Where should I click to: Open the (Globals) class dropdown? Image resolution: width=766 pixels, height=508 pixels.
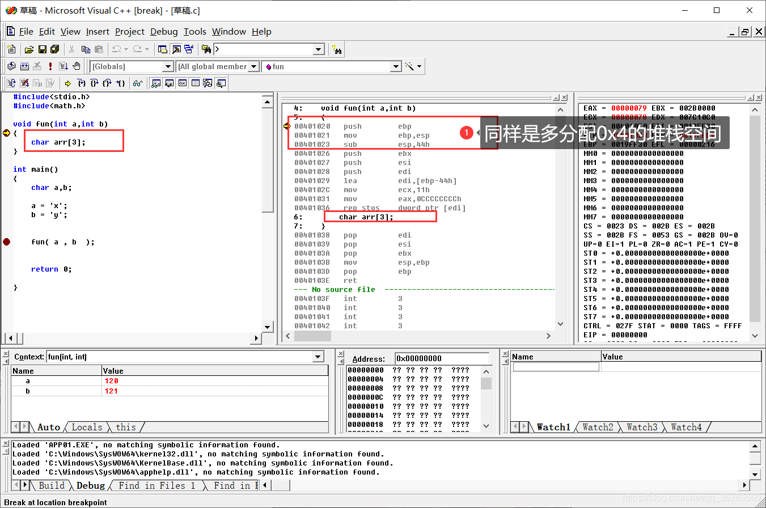point(168,66)
